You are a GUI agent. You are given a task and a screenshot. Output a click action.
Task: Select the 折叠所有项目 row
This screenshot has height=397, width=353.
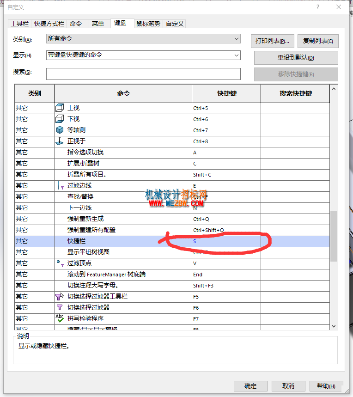[x=172, y=175]
